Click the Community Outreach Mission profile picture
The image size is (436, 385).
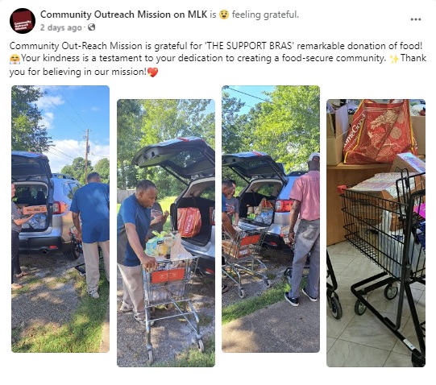coord(23,21)
